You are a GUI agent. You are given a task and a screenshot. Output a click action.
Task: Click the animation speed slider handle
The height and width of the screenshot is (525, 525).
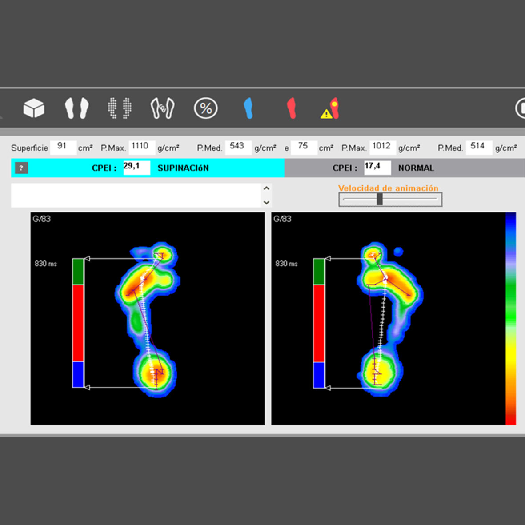pyautogui.click(x=380, y=199)
